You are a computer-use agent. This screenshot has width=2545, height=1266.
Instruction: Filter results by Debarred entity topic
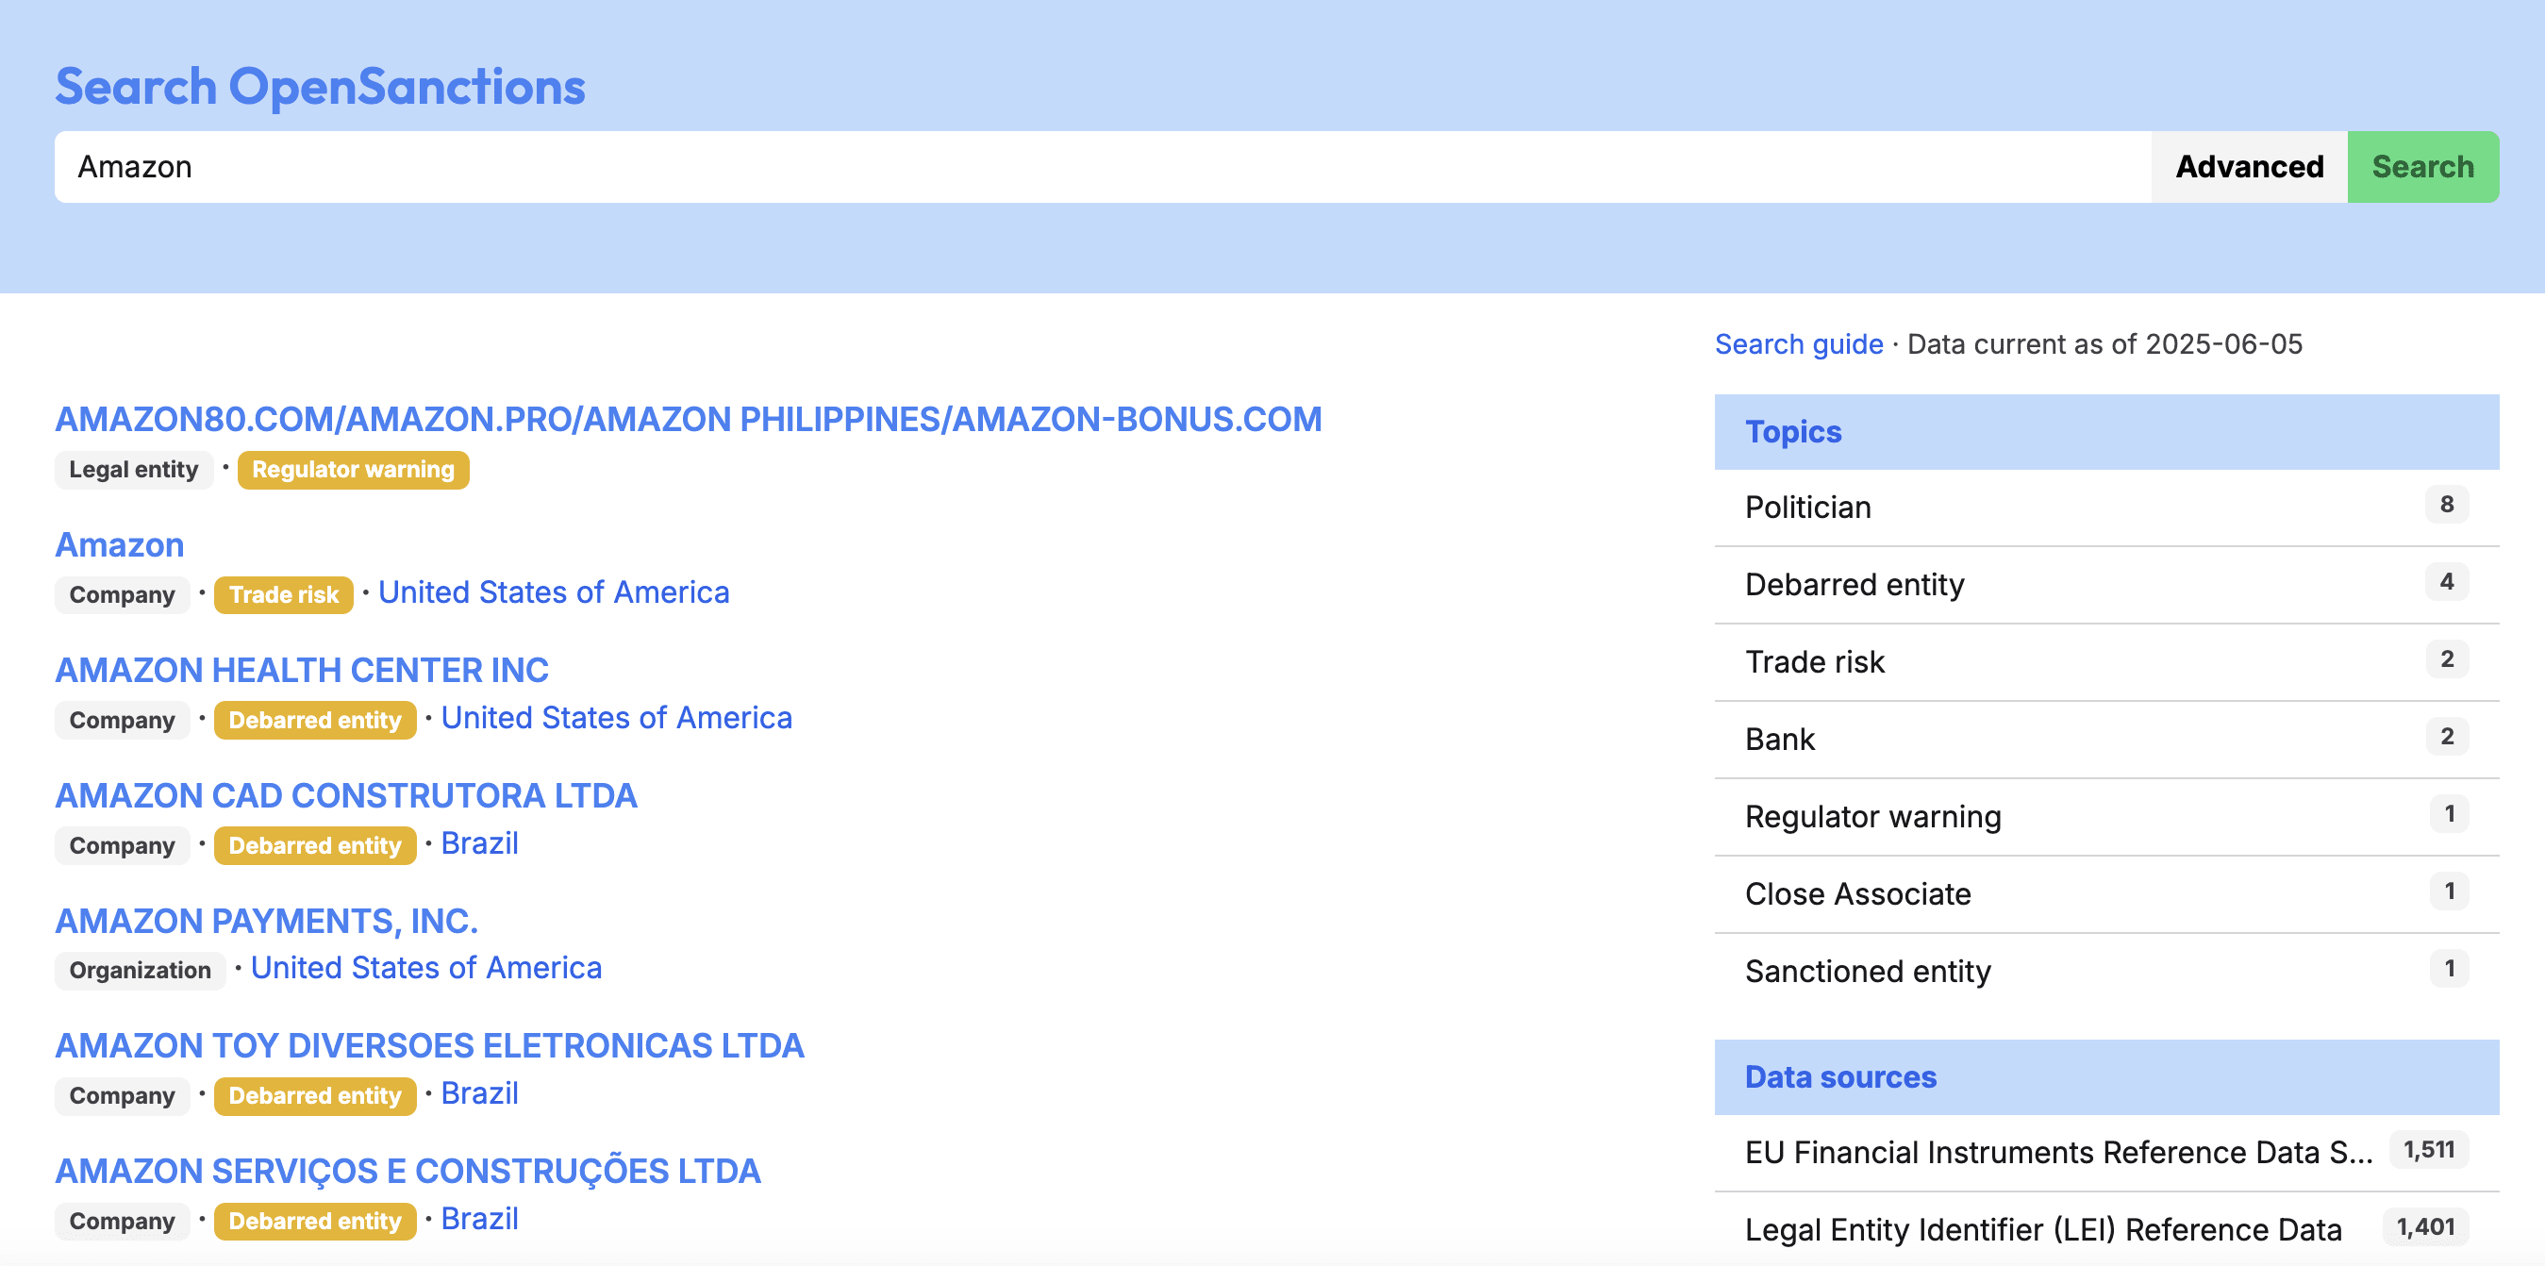coord(1855,584)
